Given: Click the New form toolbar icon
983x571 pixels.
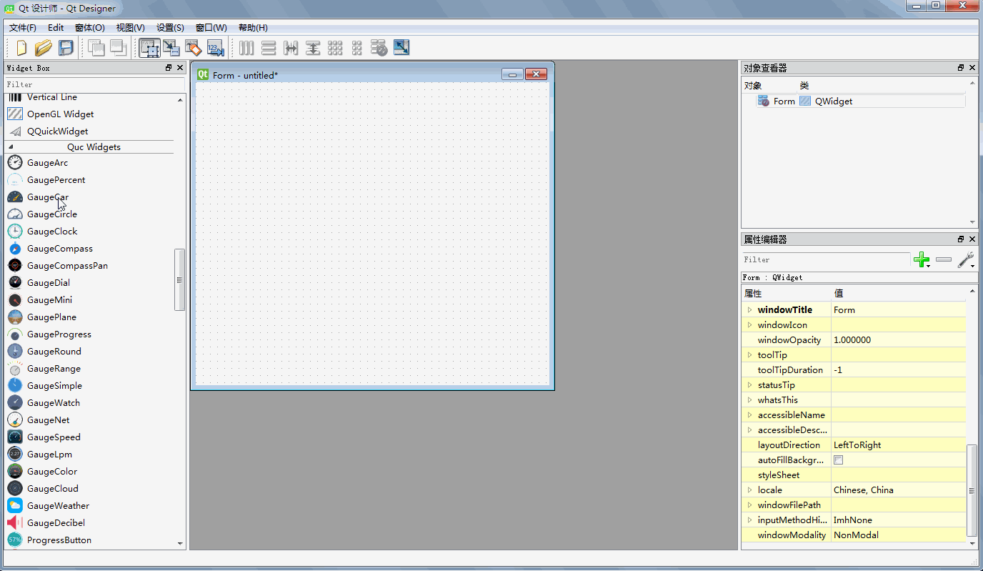Looking at the screenshot, I should tap(21, 48).
